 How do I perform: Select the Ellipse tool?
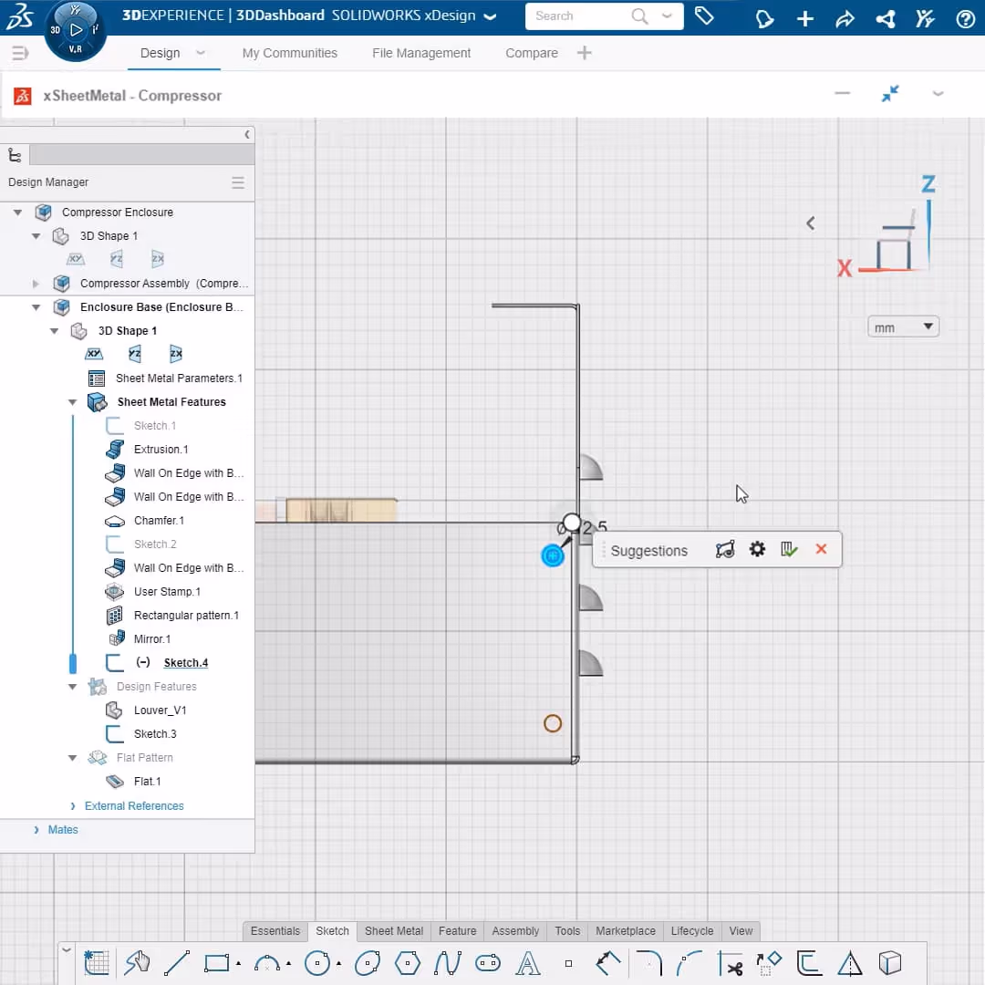point(368,962)
